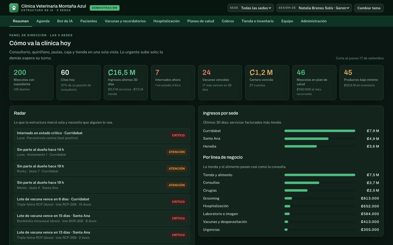Open the Bot de IA tab
Viewport: 393px width, 245px height.
click(x=65, y=21)
